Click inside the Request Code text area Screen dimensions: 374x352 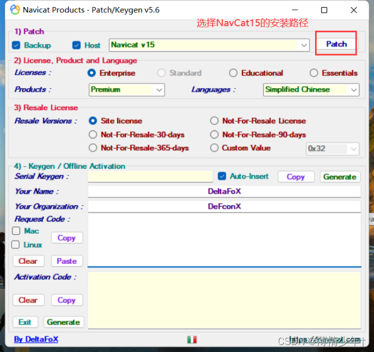click(x=224, y=240)
